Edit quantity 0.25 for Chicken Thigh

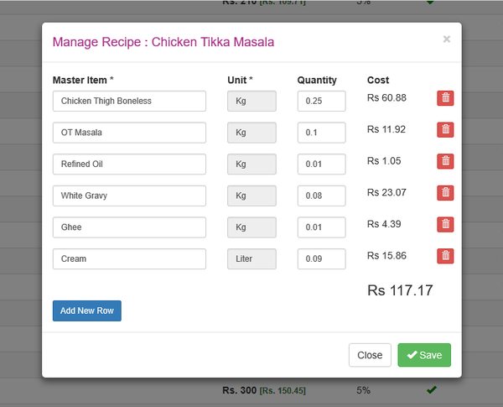tap(321, 102)
